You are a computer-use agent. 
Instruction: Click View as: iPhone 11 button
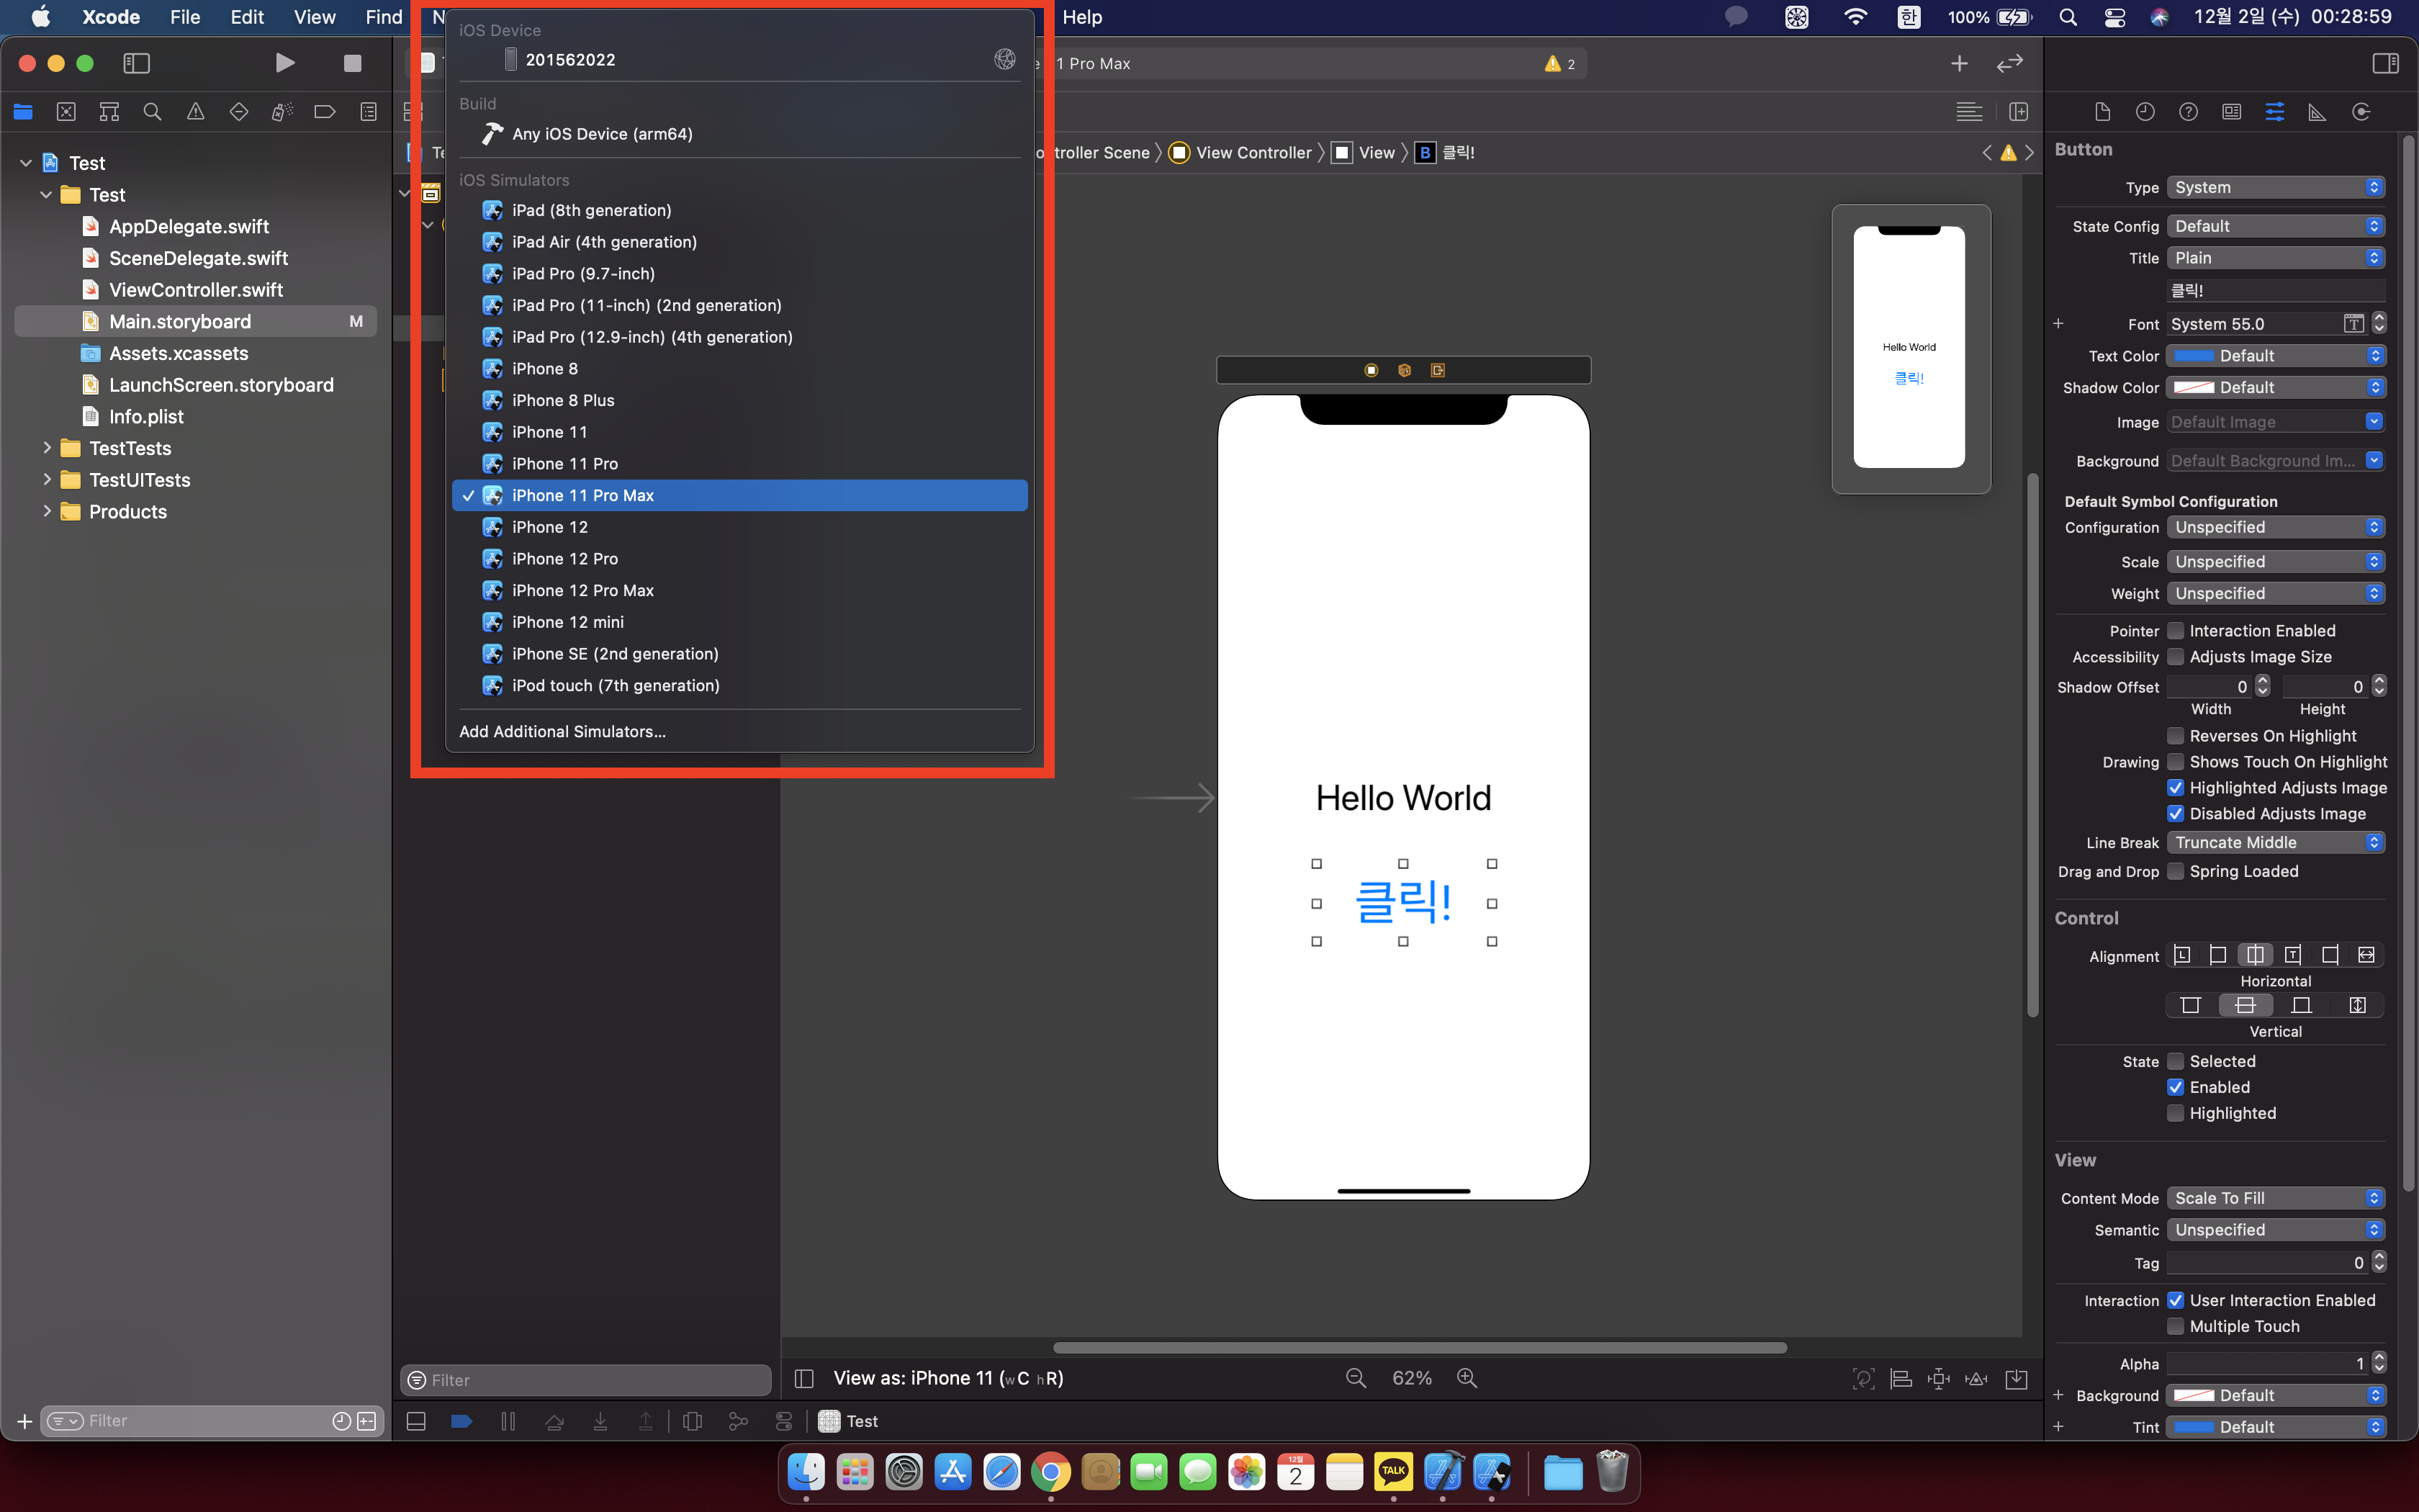click(x=947, y=1378)
